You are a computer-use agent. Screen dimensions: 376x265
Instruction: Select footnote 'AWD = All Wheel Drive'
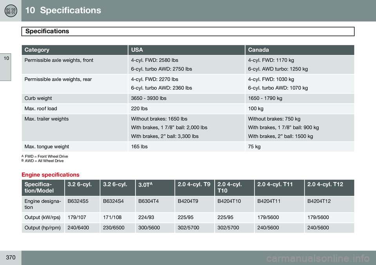click(44, 161)
